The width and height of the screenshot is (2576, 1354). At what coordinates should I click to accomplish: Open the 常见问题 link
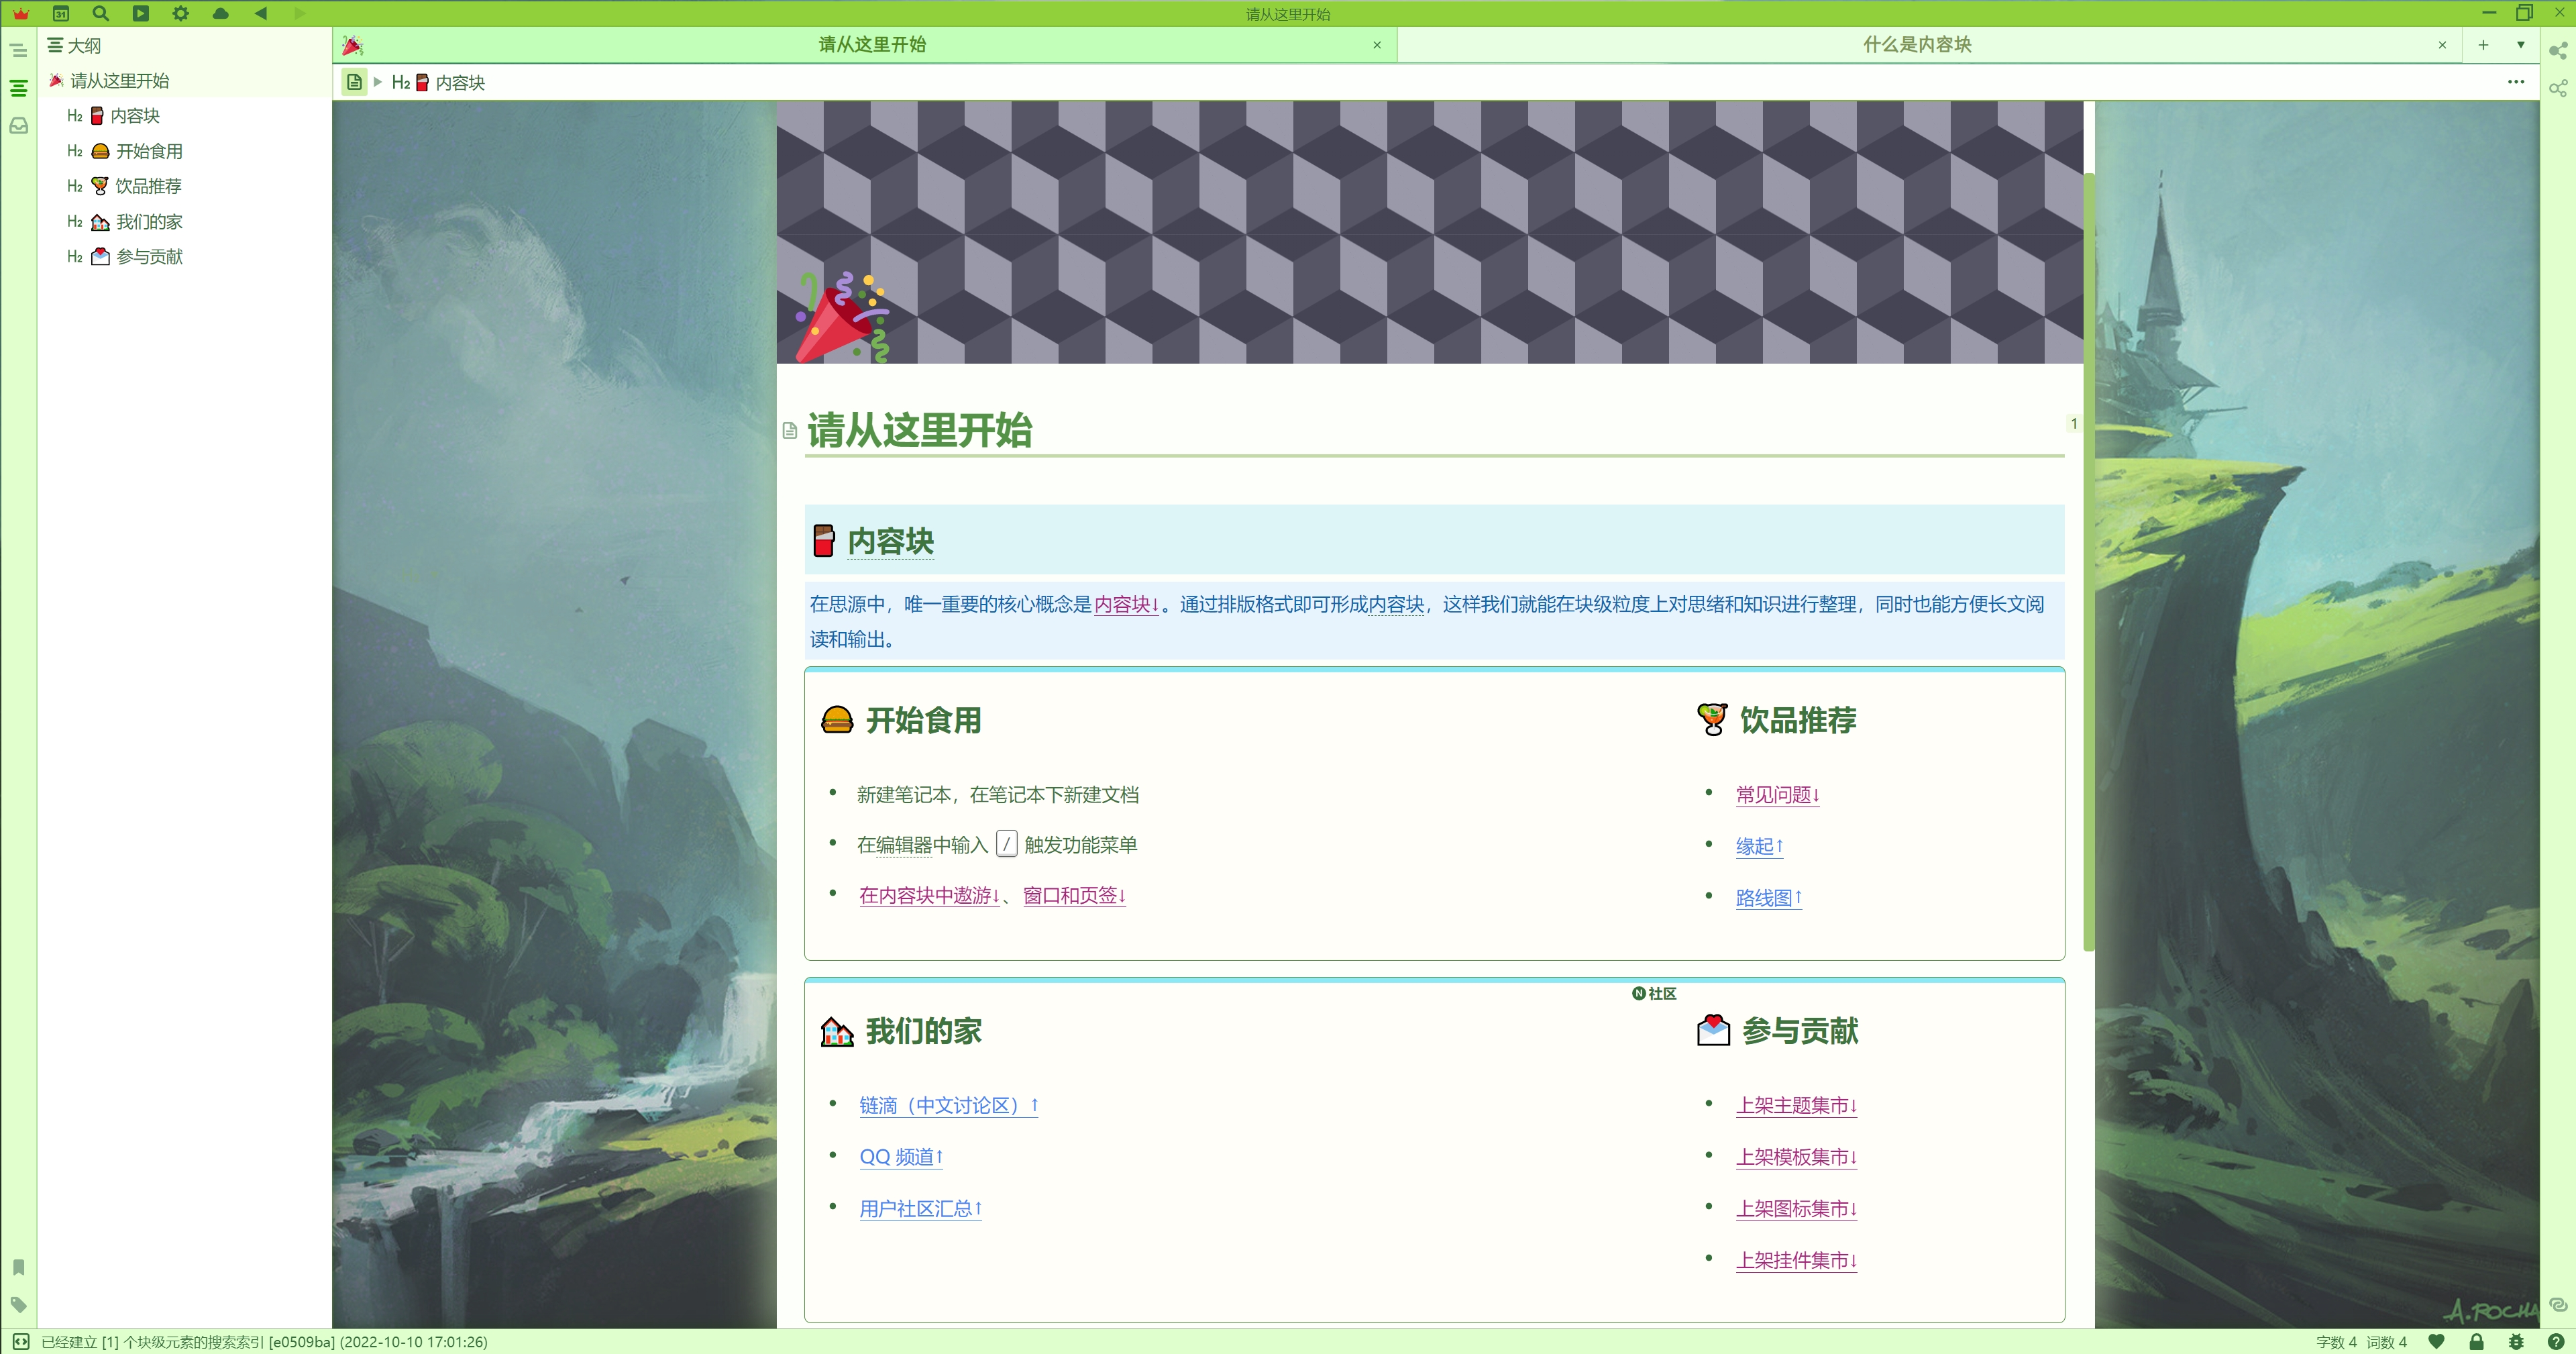1777,795
